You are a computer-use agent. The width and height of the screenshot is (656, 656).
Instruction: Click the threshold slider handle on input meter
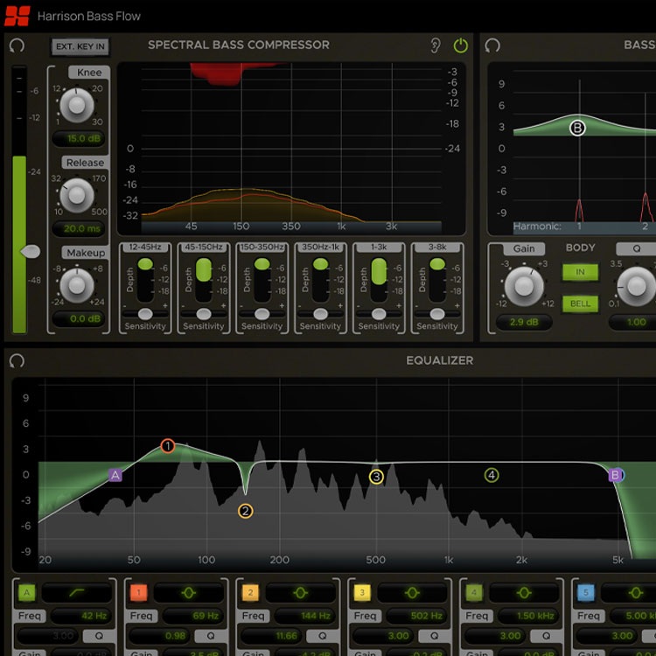[x=30, y=251]
